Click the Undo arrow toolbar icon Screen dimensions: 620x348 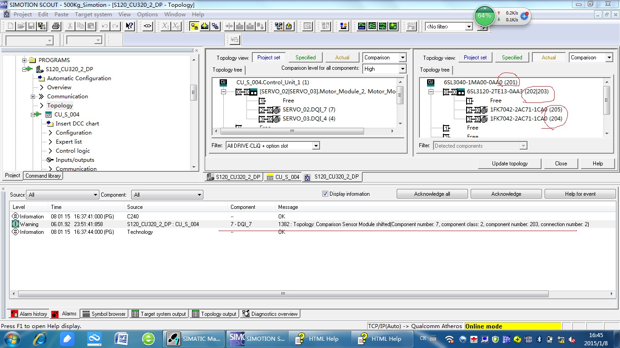point(104,26)
